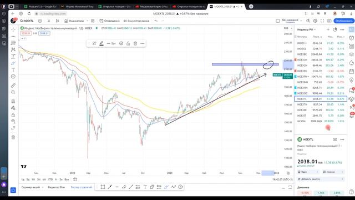The image size is (355, 200).
Task: Toggle hide all drawings eye icon
Action: pos(13,122)
